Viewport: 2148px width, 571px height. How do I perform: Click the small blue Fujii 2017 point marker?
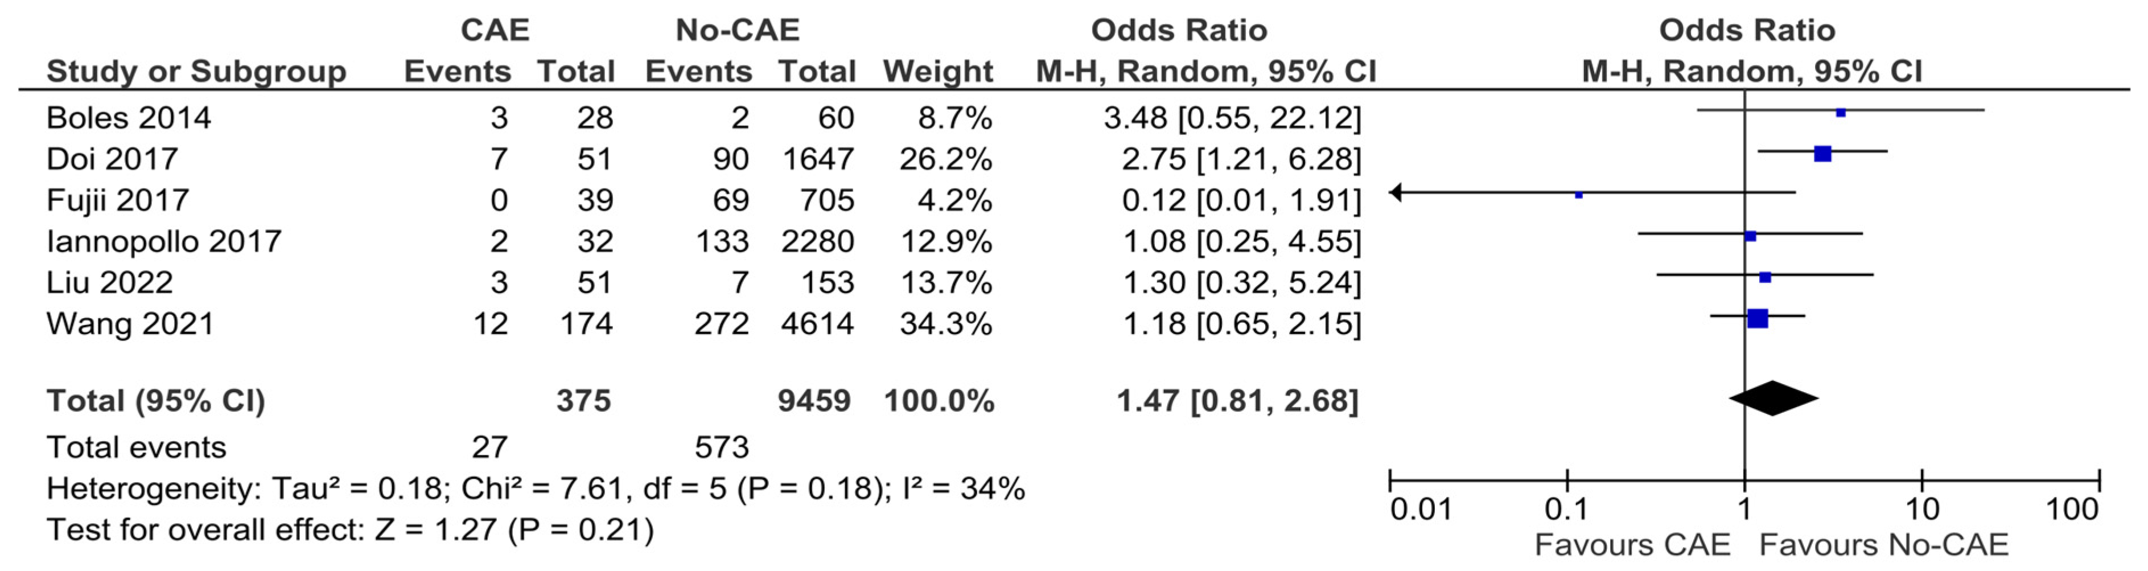[x=1578, y=194]
